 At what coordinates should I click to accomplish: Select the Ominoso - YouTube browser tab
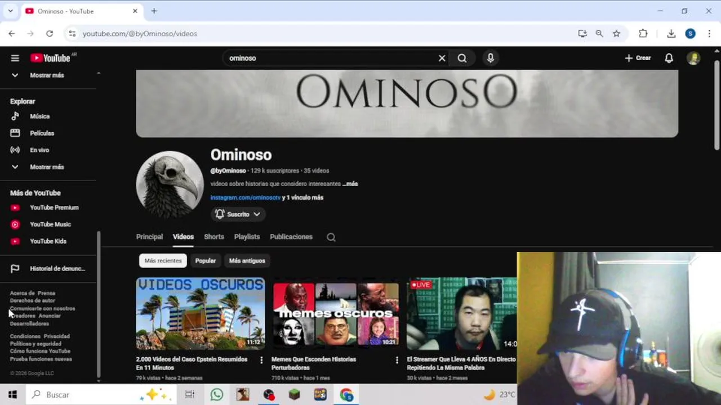point(81,11)
